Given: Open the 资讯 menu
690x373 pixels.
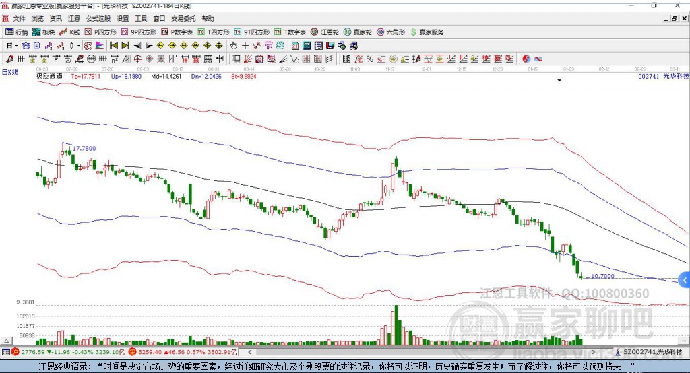Looking at the screenshot, I should 55,18.
